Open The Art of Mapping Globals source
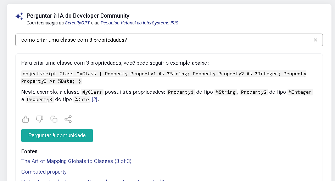The width and height of the screenshot is (335, 181). (76, 161)
